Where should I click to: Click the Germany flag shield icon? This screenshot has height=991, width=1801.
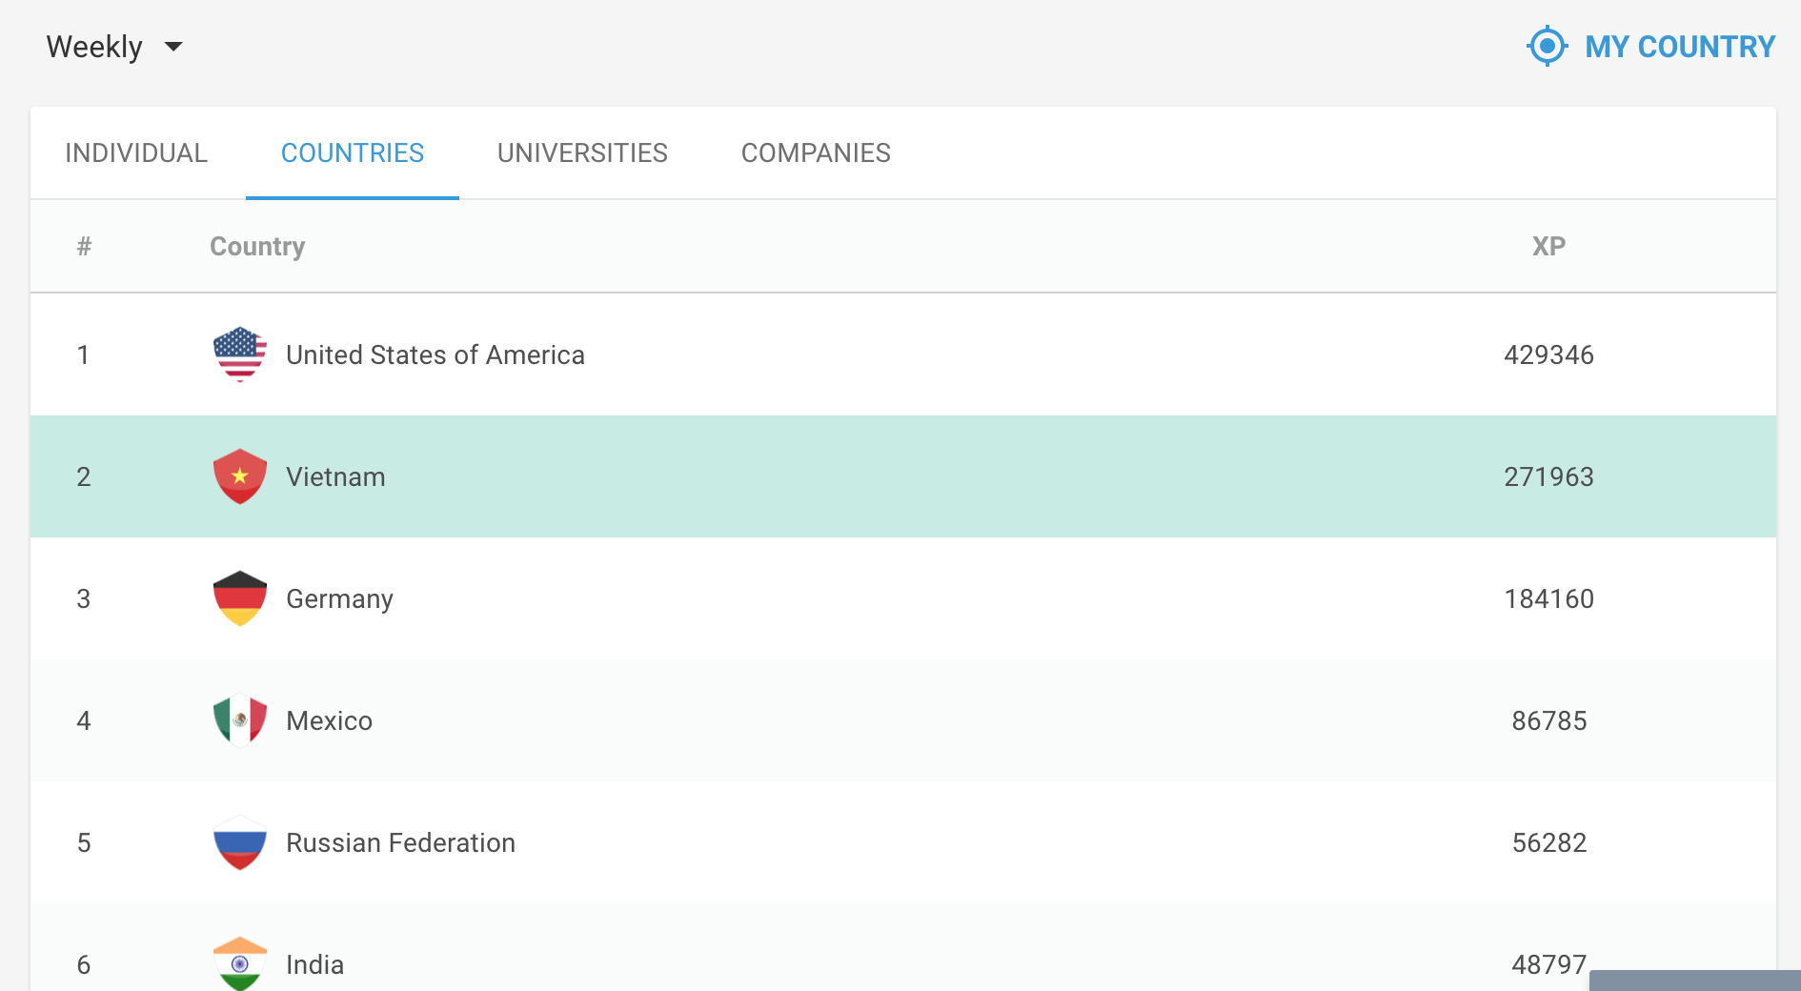tap(239, 598)
